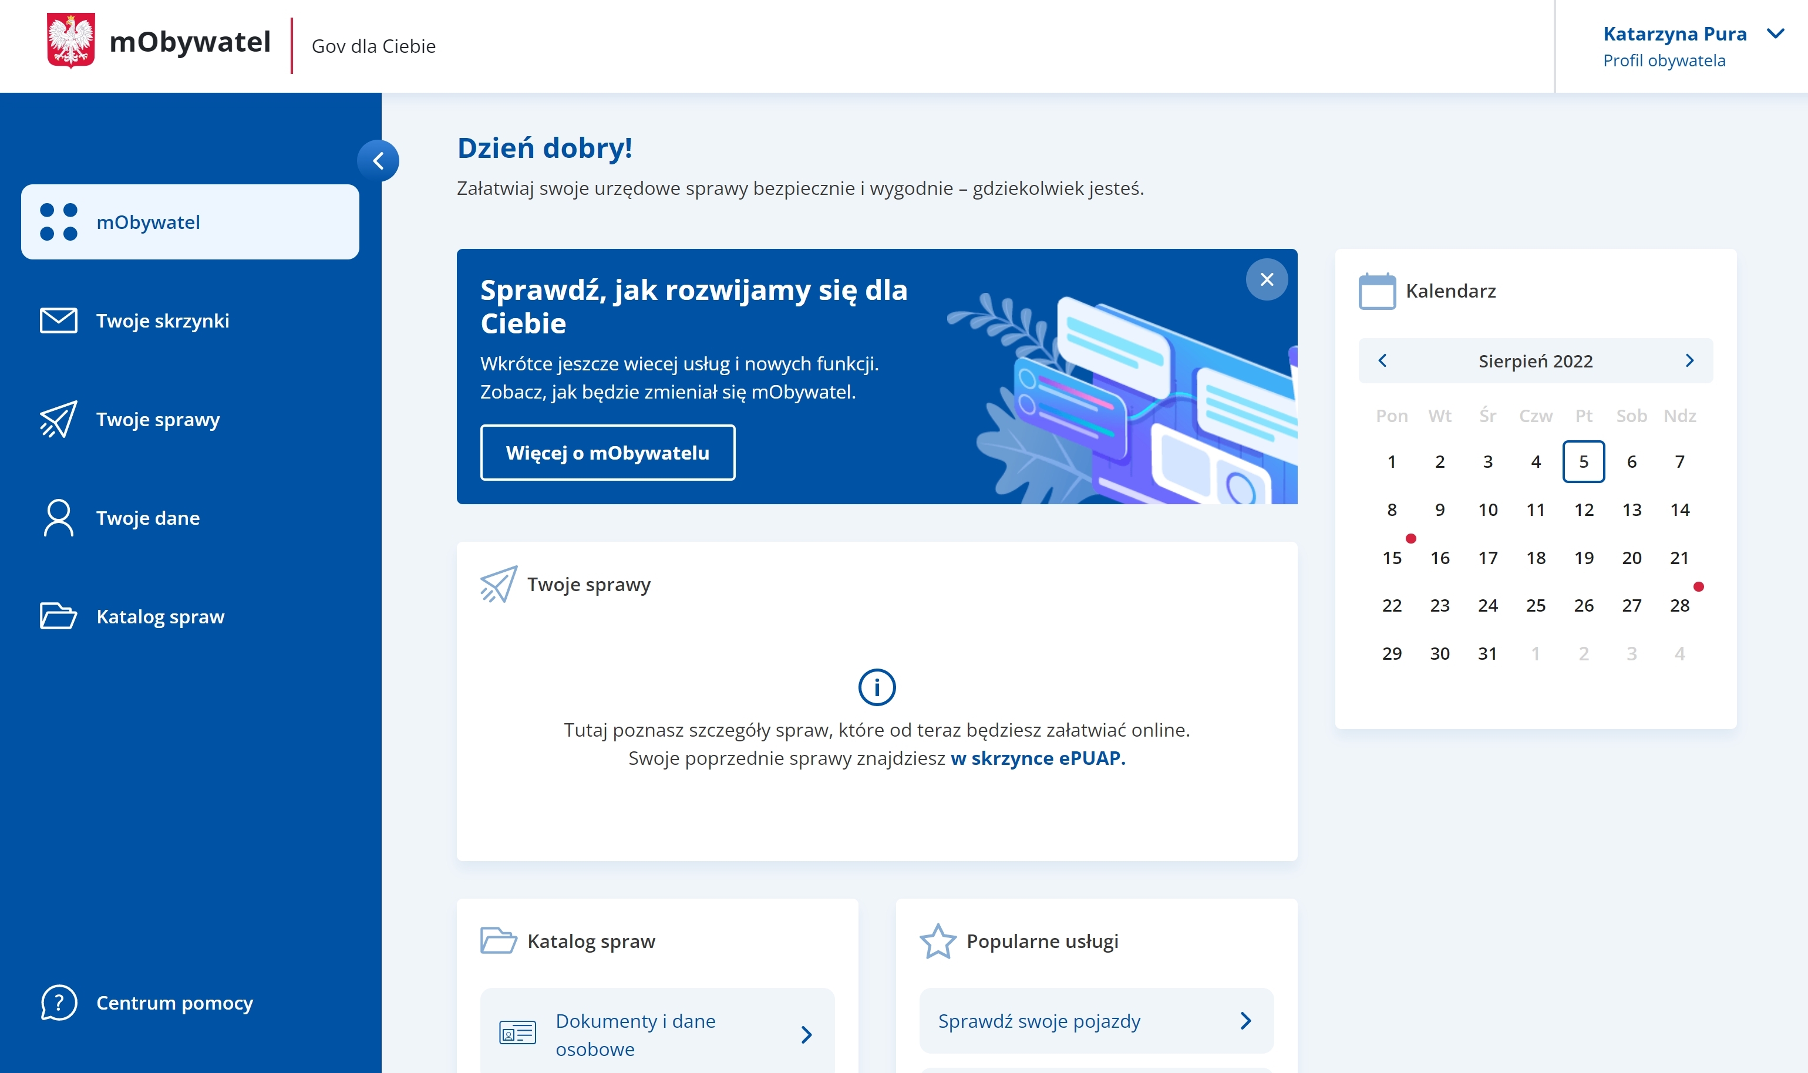
Task: Click the mObywatel header title
Action: coord(190,41)
